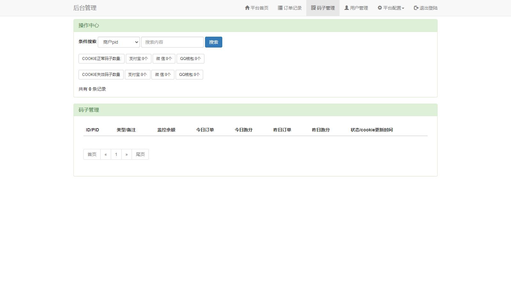Select 支付宝:0个 under normal cookie count
The image size is (511, 287).
click(139, 59)
